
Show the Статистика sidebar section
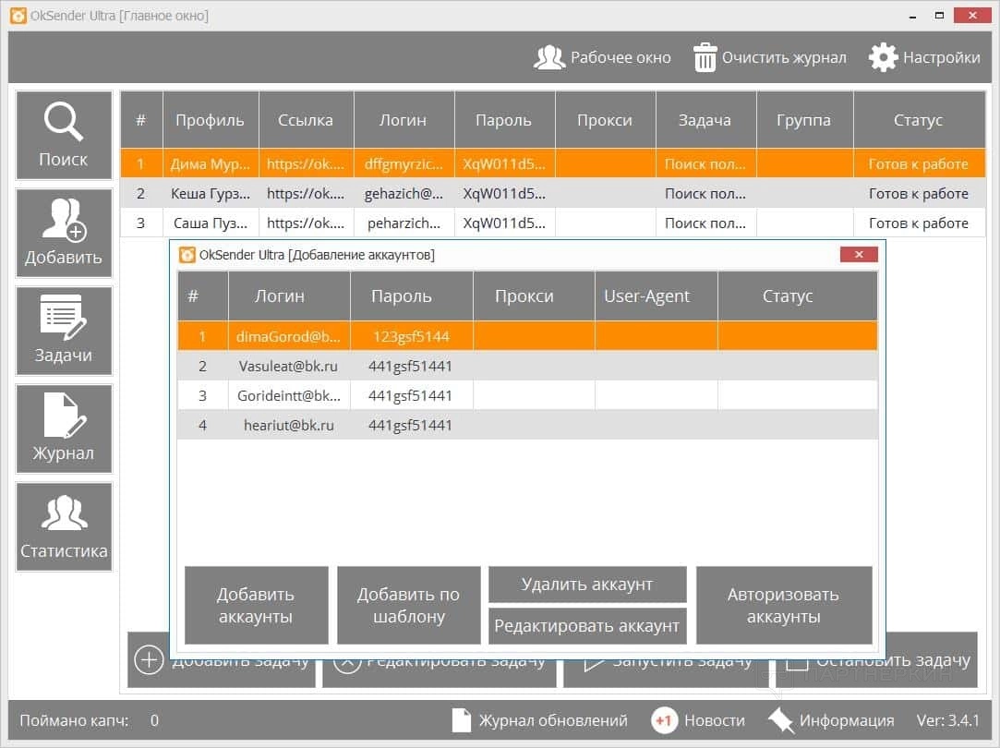[x=64, y=526]
